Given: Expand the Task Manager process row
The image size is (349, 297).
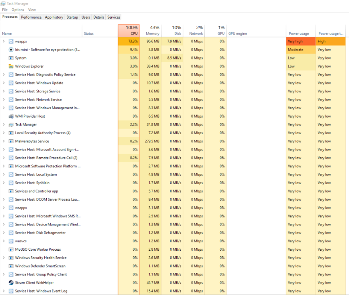Looking at the screenshot, I should [4, 125].
